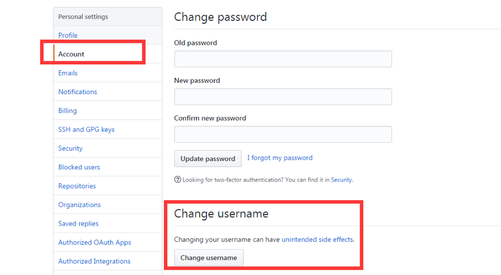Open Security in the sidebar

click(70, 148)
